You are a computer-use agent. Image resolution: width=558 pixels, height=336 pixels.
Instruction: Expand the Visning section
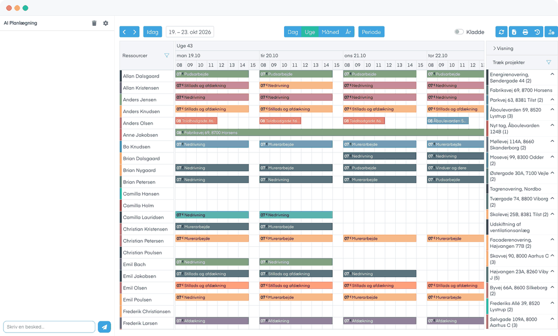(503, 48)
